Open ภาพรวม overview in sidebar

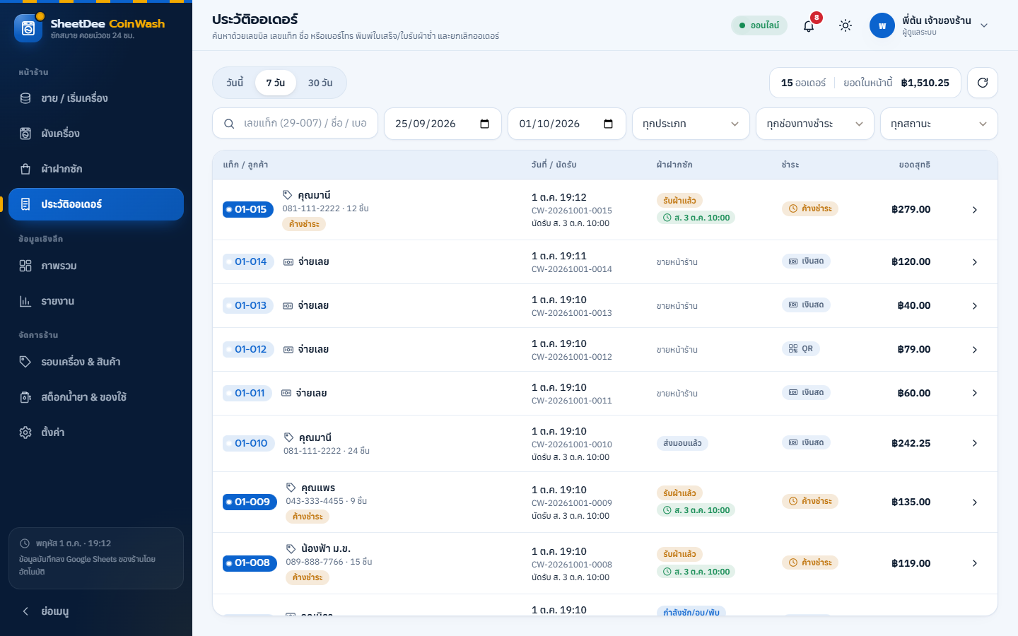pyautogui.click(x=96, y=266)
